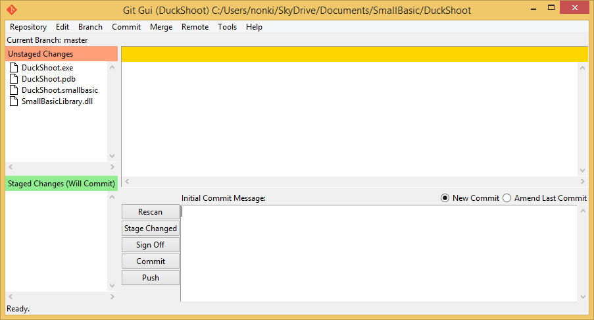Minimize the Git Gui window
The height and width of the screenshot is (320, 594).
(533, 9)
